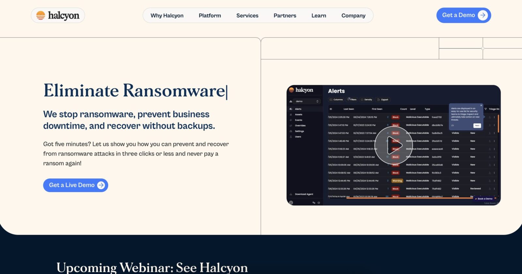Click the First Seen column header

[377, 109]
